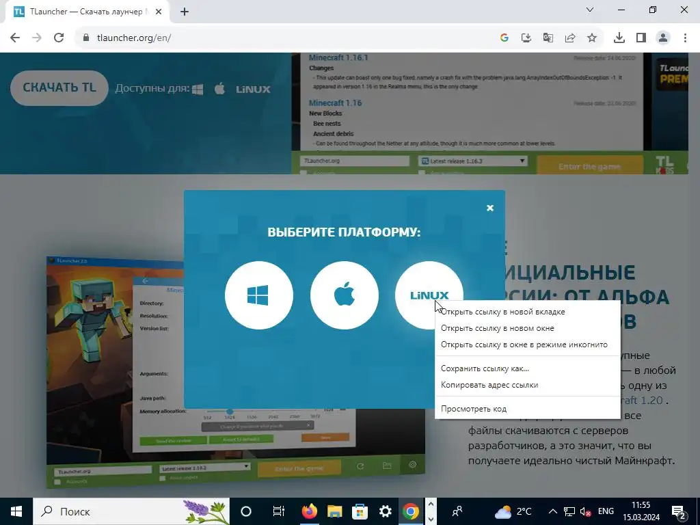The height and width of the screenshot is (525, 700).
Task: Click the LINUX logo in page header
Action: pos(253,90)
